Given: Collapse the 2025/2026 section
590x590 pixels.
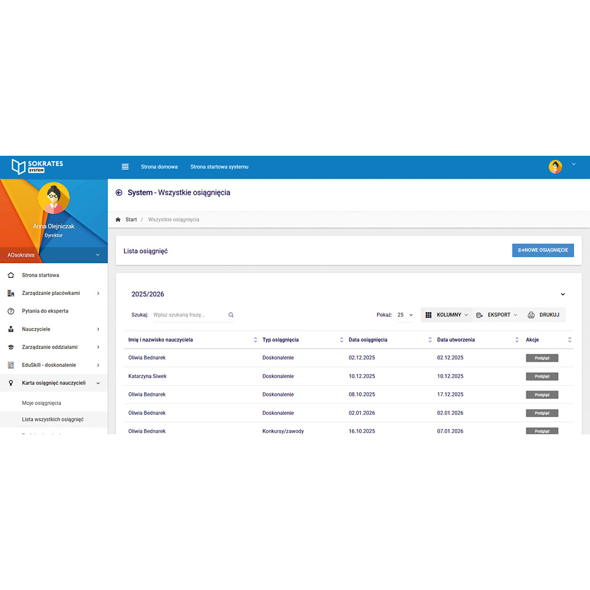Looking at the screenshot, I should point(562,294).
